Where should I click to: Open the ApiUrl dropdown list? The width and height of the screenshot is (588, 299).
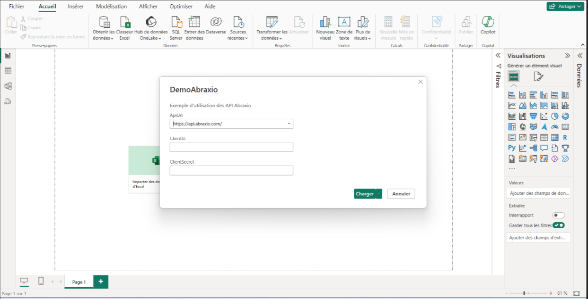click(289, 124)
